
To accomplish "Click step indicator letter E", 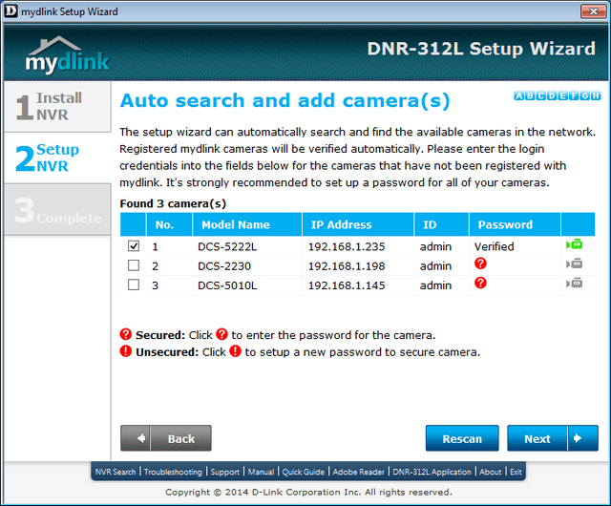I will [562, 95].
